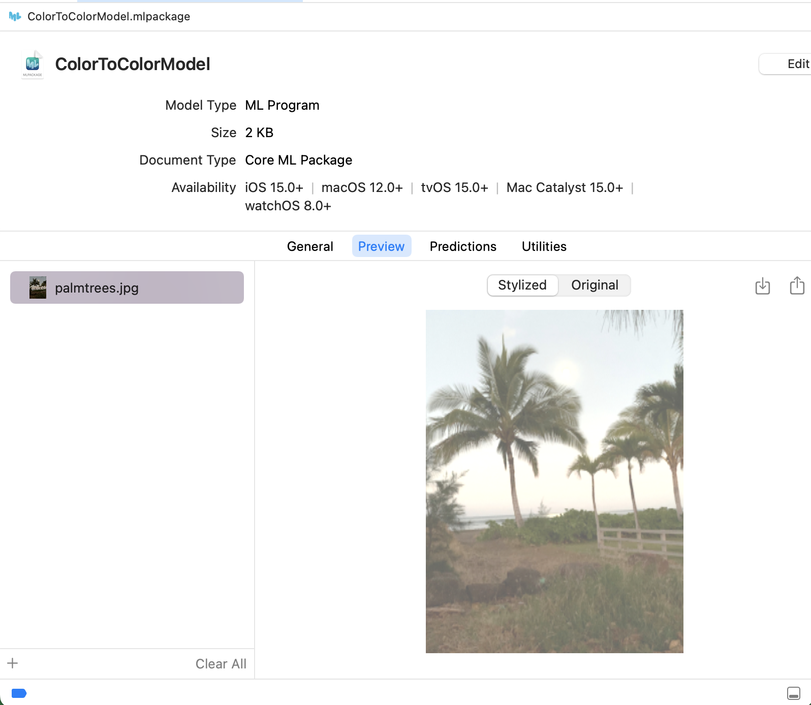811x705 pixels.
Task: Click the ColorToColorModel mlpackage file icon
Action: [33, 64]
